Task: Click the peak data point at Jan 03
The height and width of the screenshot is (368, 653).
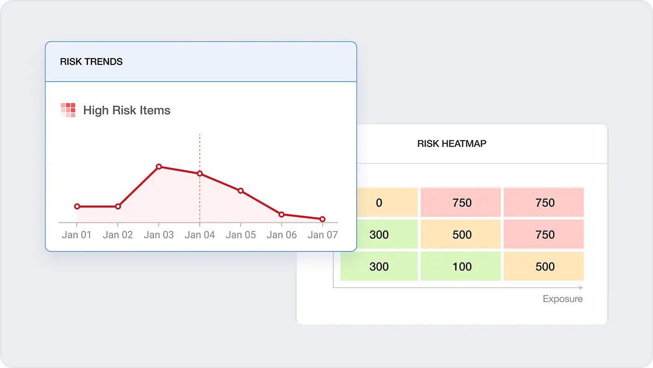Action: (159, 167)
